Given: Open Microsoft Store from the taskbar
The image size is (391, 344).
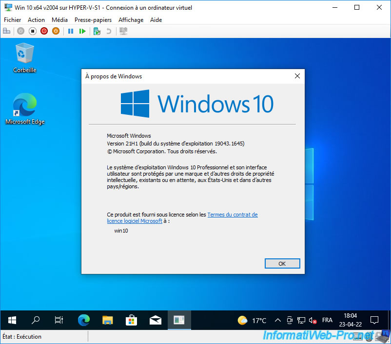Looking at the screenshot, I should [x=131, y=320].
